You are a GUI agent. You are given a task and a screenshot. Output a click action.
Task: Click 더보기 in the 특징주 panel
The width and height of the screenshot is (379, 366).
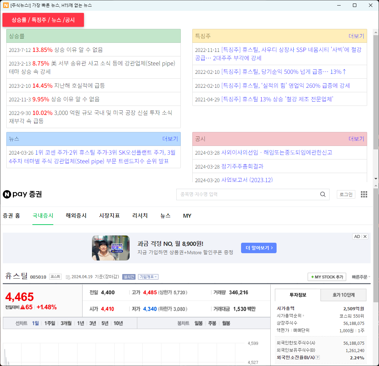click(x=356, y=36)
